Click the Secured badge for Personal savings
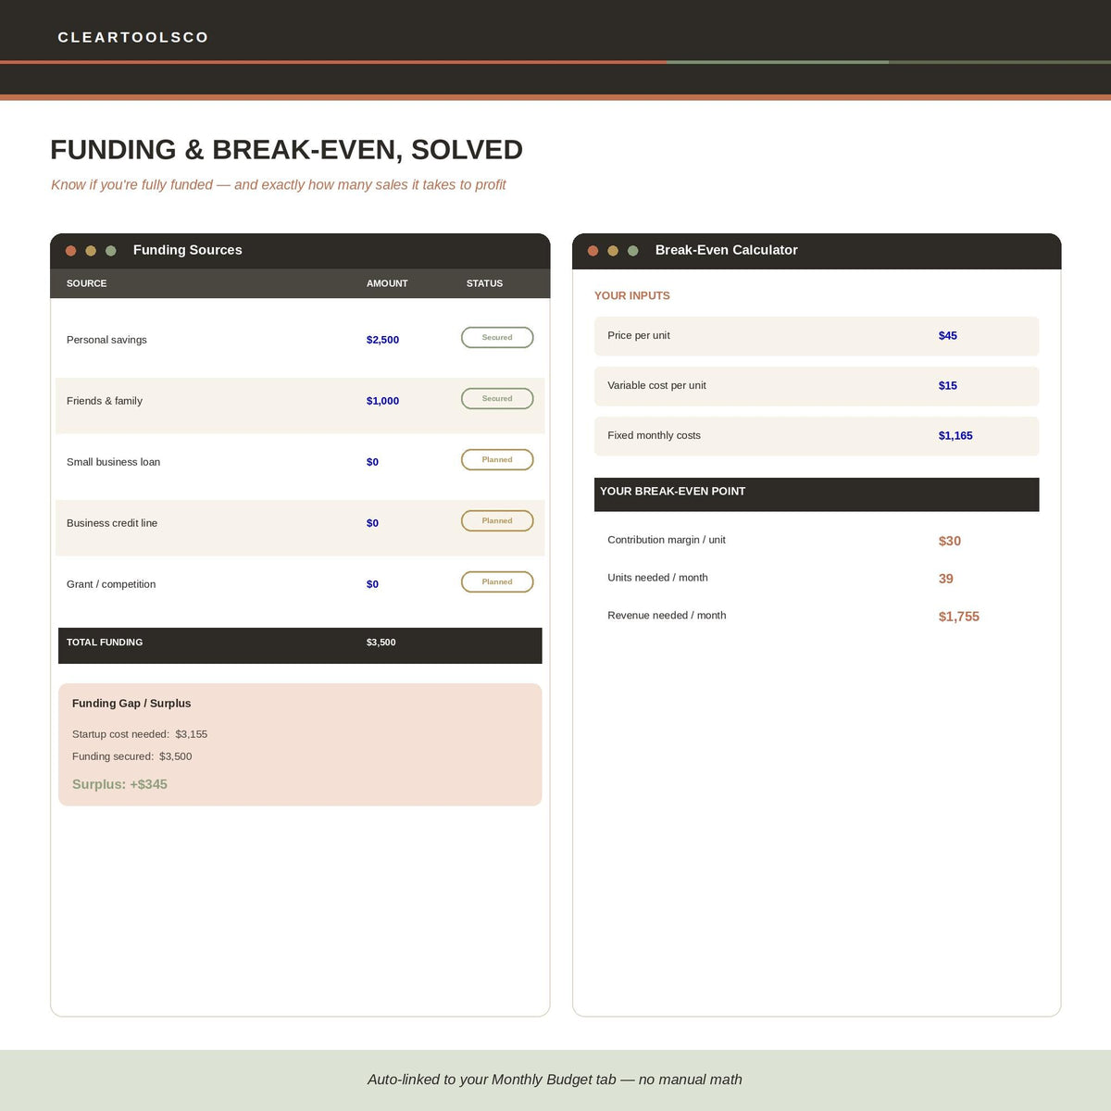Image resolution: width=1111 pixels, height=1111 pixels. [x=497, y=338]
